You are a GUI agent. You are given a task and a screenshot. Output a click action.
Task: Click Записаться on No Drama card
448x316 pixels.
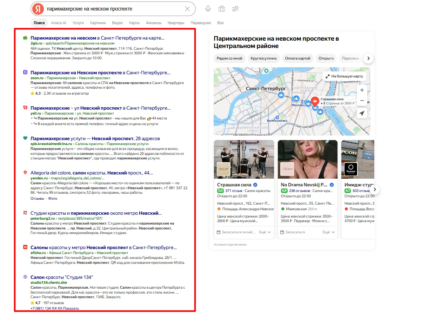[x=293, y=232]
